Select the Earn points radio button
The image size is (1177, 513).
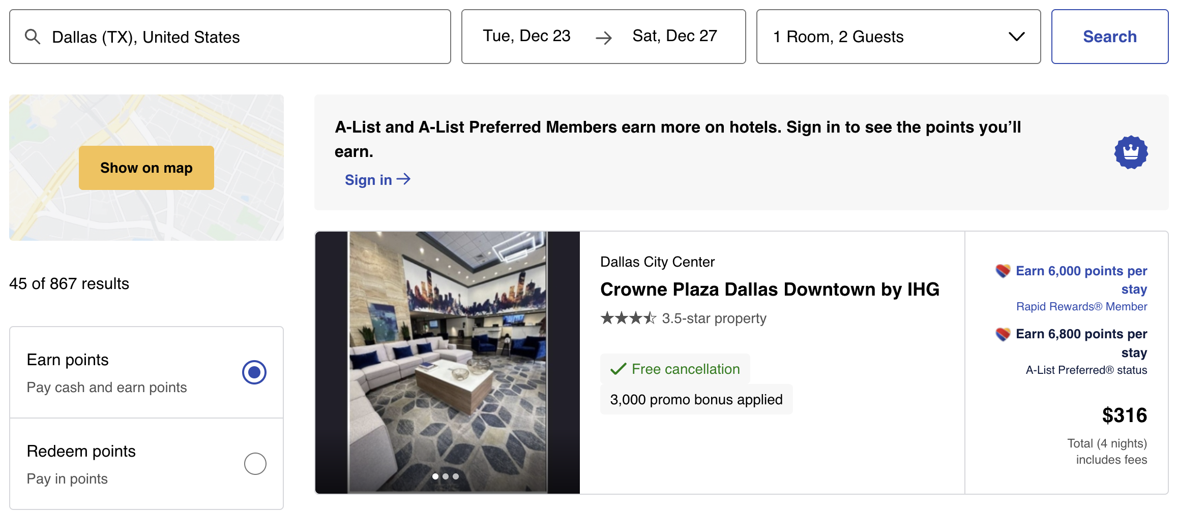tap(254, 372)
